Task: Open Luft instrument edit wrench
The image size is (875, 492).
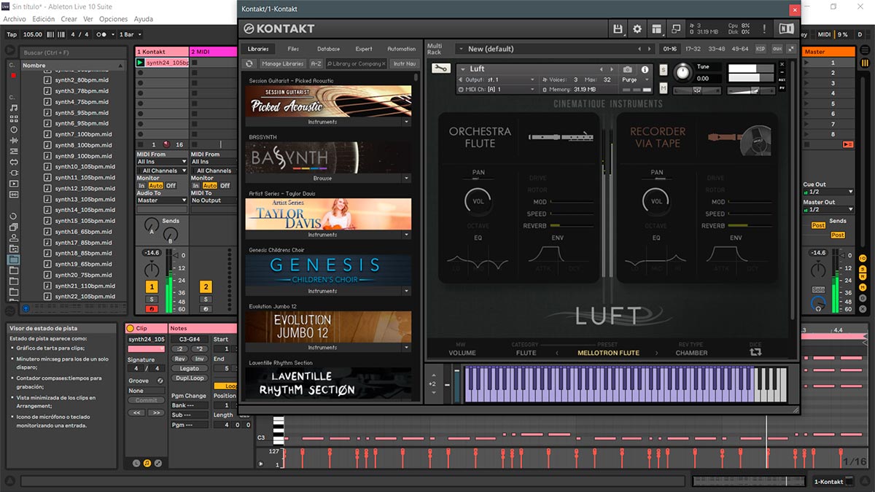Action: pyautogui.click(x=440, y=69)
